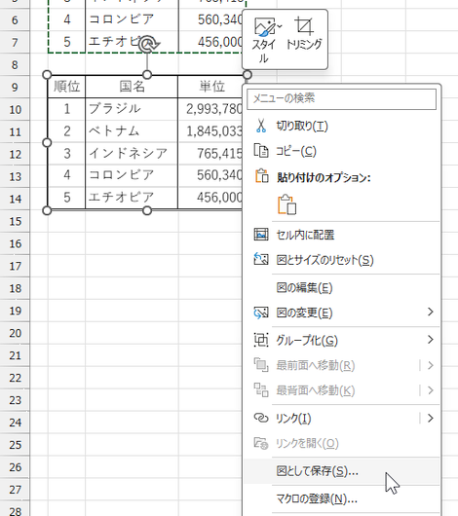Click in the メニューの検索 search box

341,98
